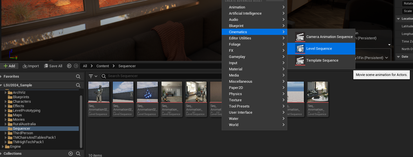Select the sequence thumbnail with checkered floor
Image resolution: width=413 pixels, height=157 pixels.
[x=296, y=92]
